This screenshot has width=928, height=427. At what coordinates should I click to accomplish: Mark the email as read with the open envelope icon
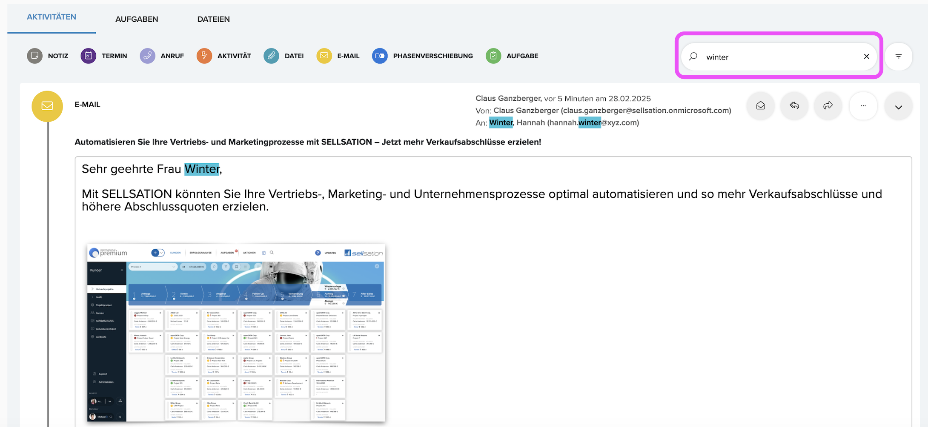coord(761,106)
